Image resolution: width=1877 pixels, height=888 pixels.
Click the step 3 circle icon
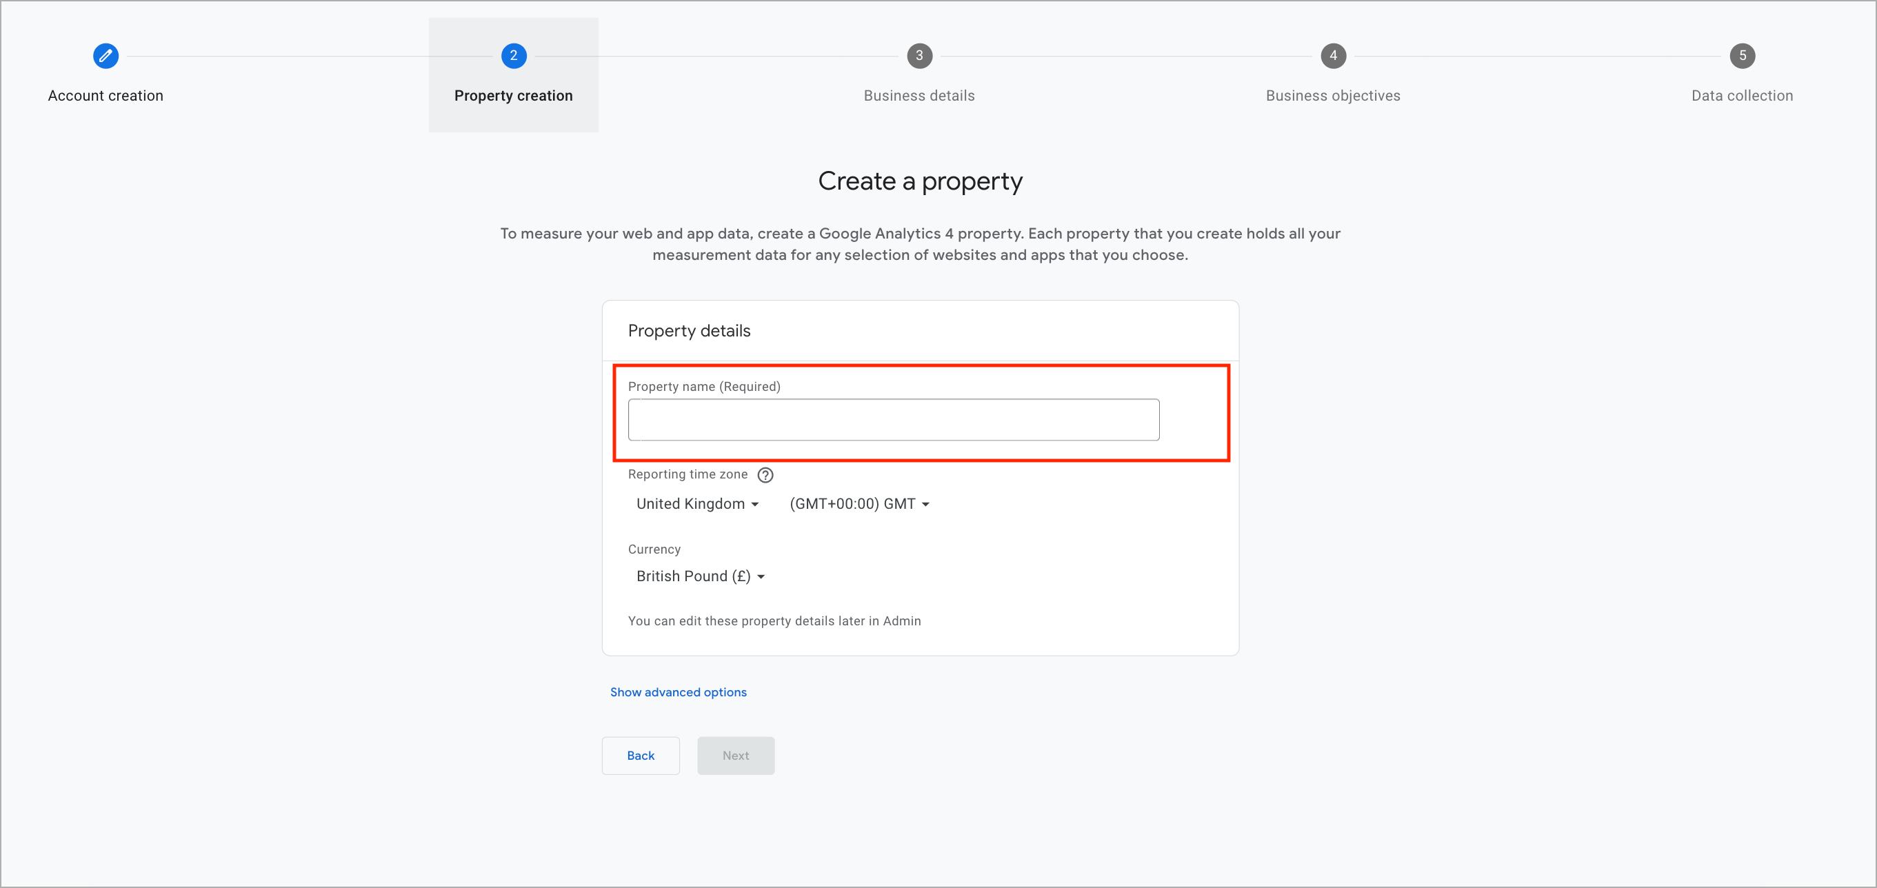click(x=920, y=56)
